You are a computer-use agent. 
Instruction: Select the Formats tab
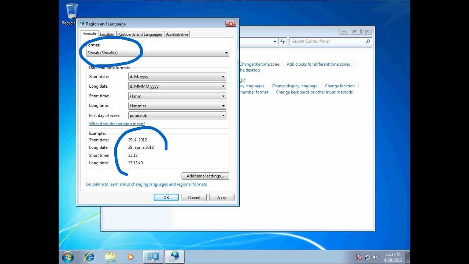point(89,34)
